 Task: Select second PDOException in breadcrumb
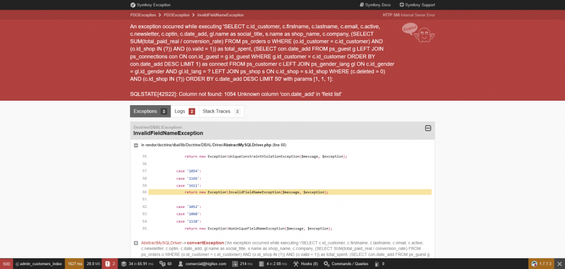(176, 15)
